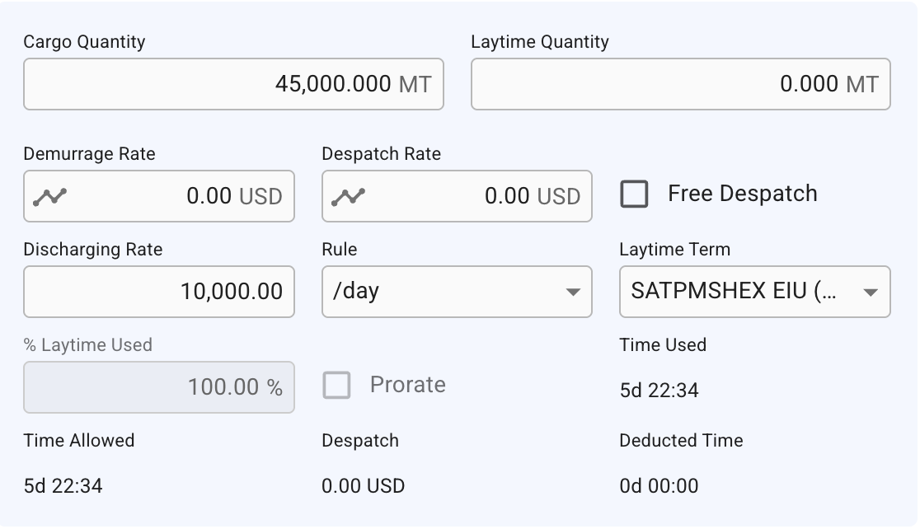Click the Discharging Rate input field
Screen dimensions: 920x529
pos(159,292)
